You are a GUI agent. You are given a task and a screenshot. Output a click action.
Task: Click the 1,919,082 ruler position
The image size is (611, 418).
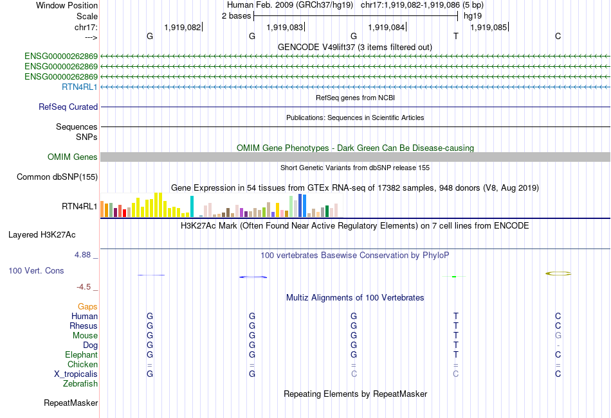coord(183,27)
